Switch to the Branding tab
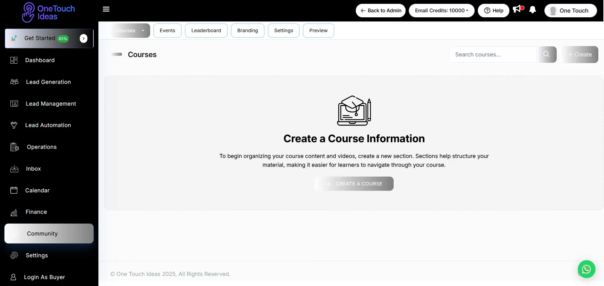604x286 pixels. click(x=247, y=31)
